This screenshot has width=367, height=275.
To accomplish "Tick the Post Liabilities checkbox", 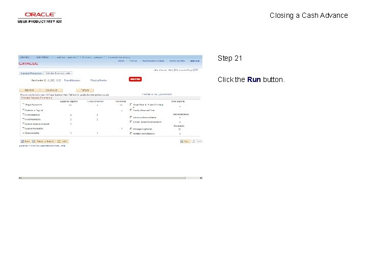I will pos(23,115).
